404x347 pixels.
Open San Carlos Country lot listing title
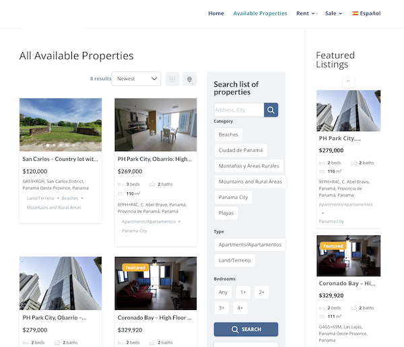(x=61, y=159)
